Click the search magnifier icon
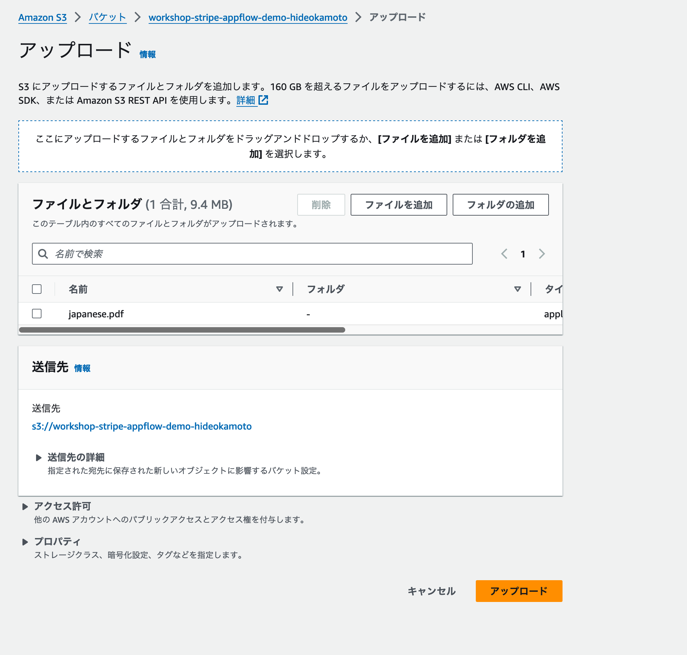The width and height of the screenshot is (687, 655). coord(43,254)
